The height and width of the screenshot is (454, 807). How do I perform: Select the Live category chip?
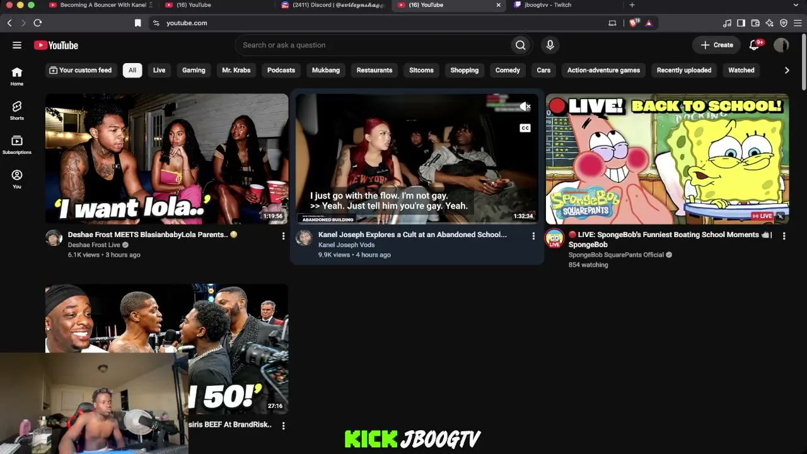pyautogui.click(x=159, y=70)
